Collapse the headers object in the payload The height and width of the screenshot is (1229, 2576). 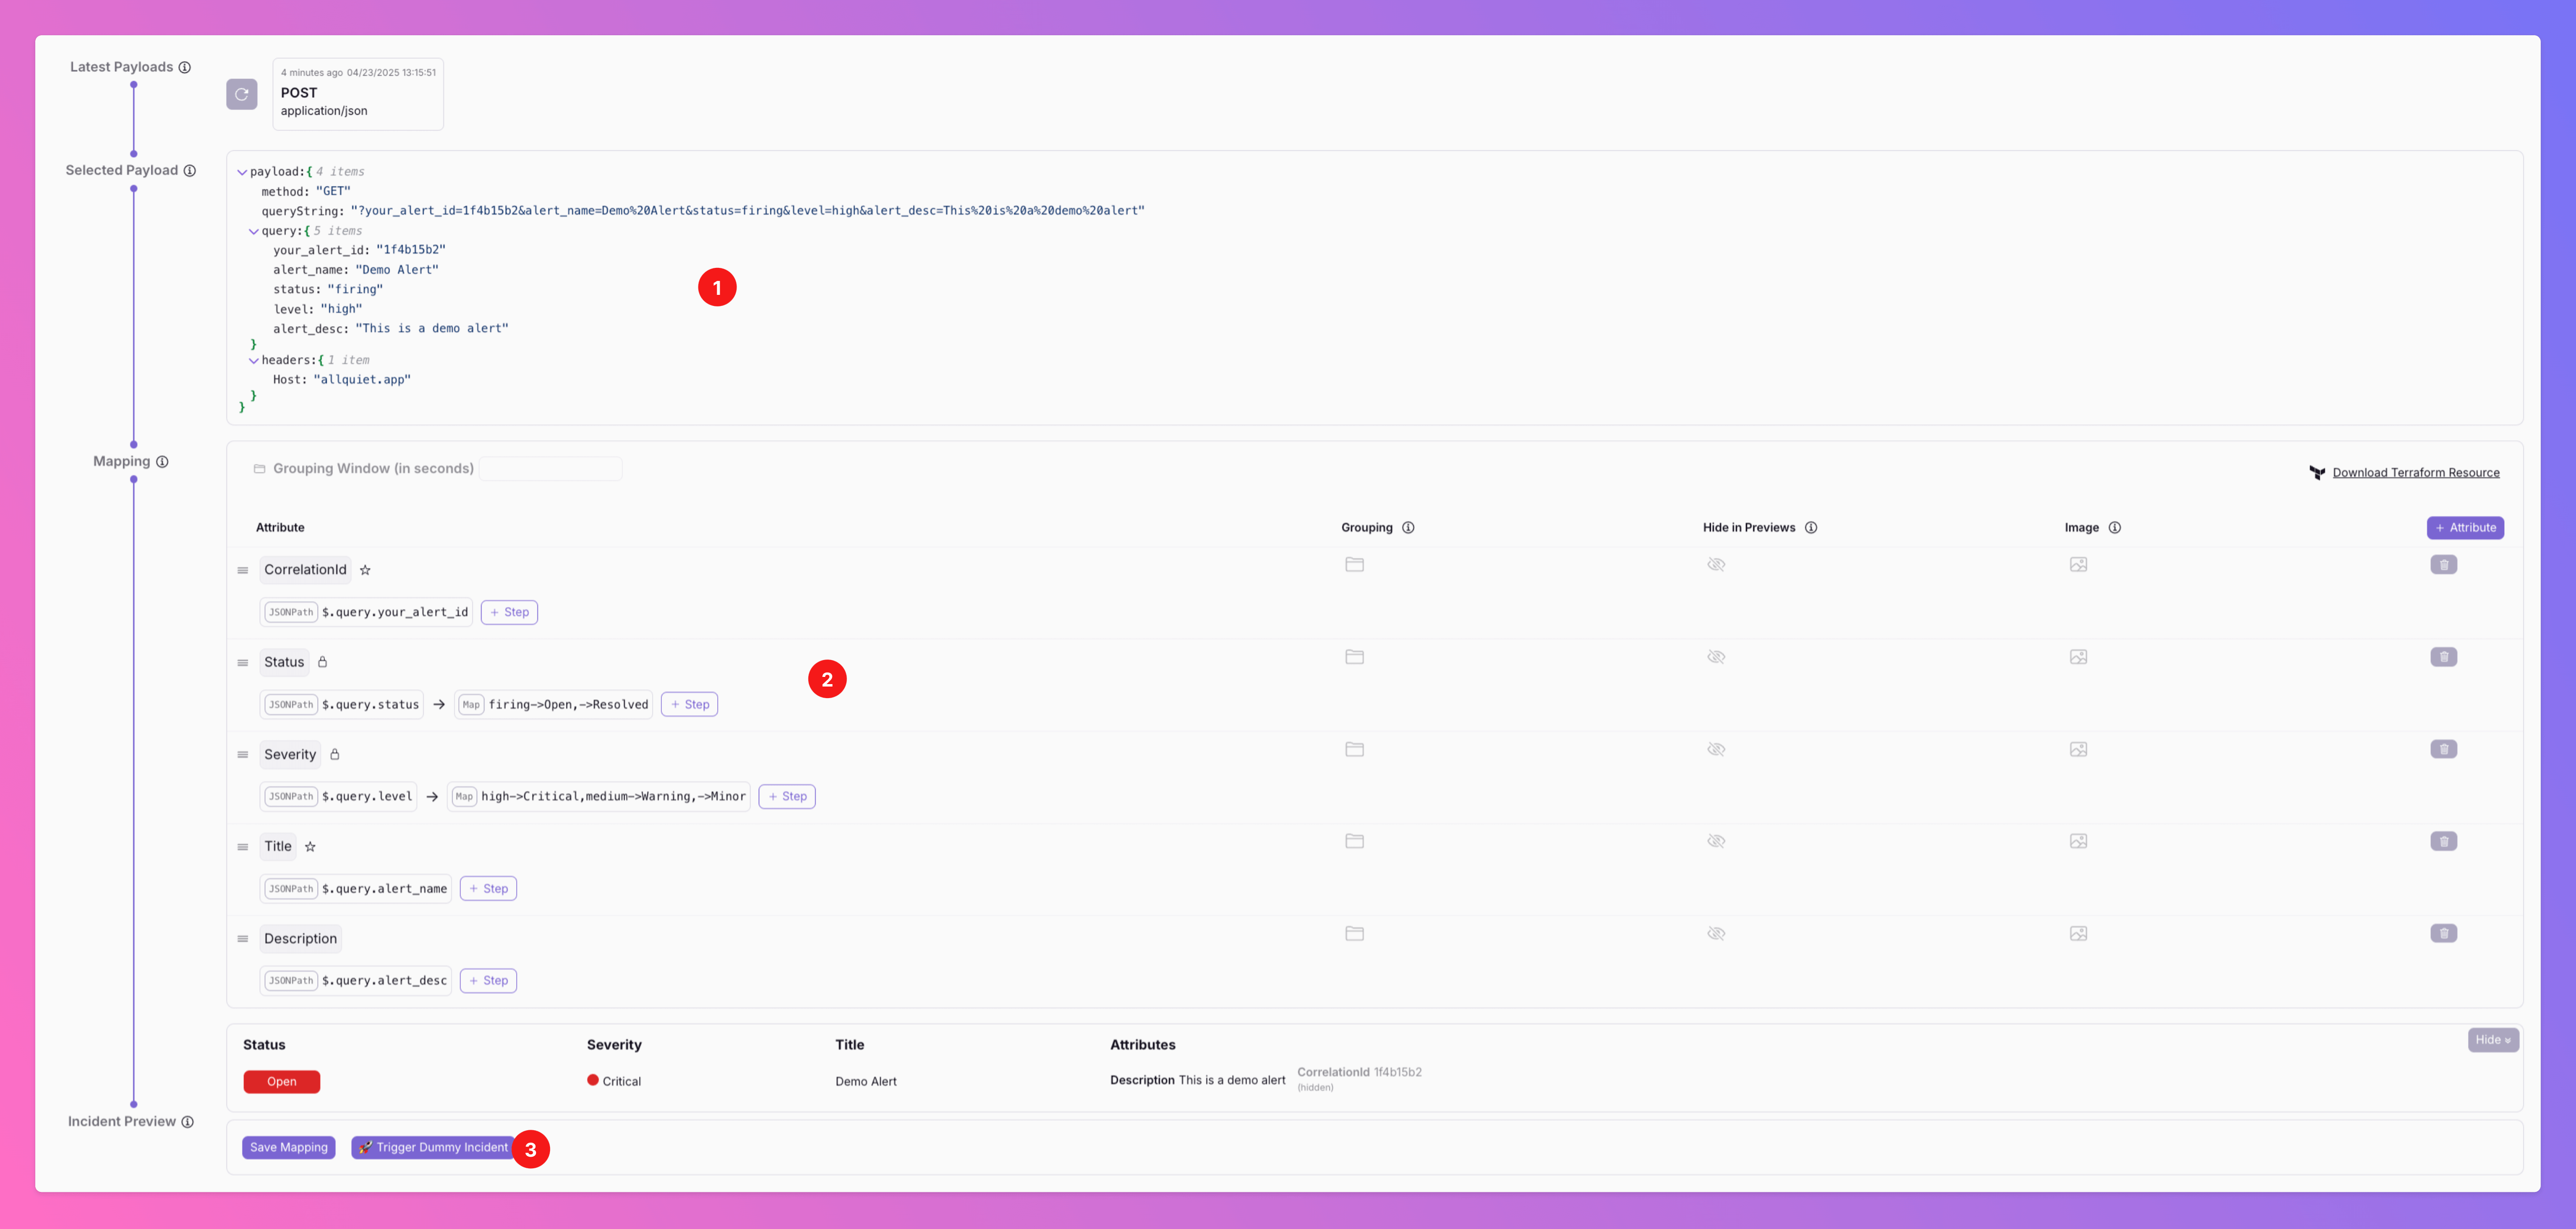(x=254, y=361)
